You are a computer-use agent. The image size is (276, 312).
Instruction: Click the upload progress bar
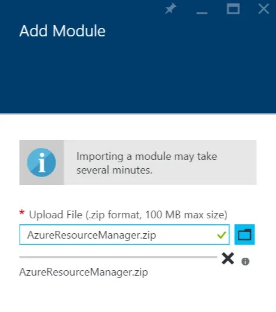click(x=118, y=257)
